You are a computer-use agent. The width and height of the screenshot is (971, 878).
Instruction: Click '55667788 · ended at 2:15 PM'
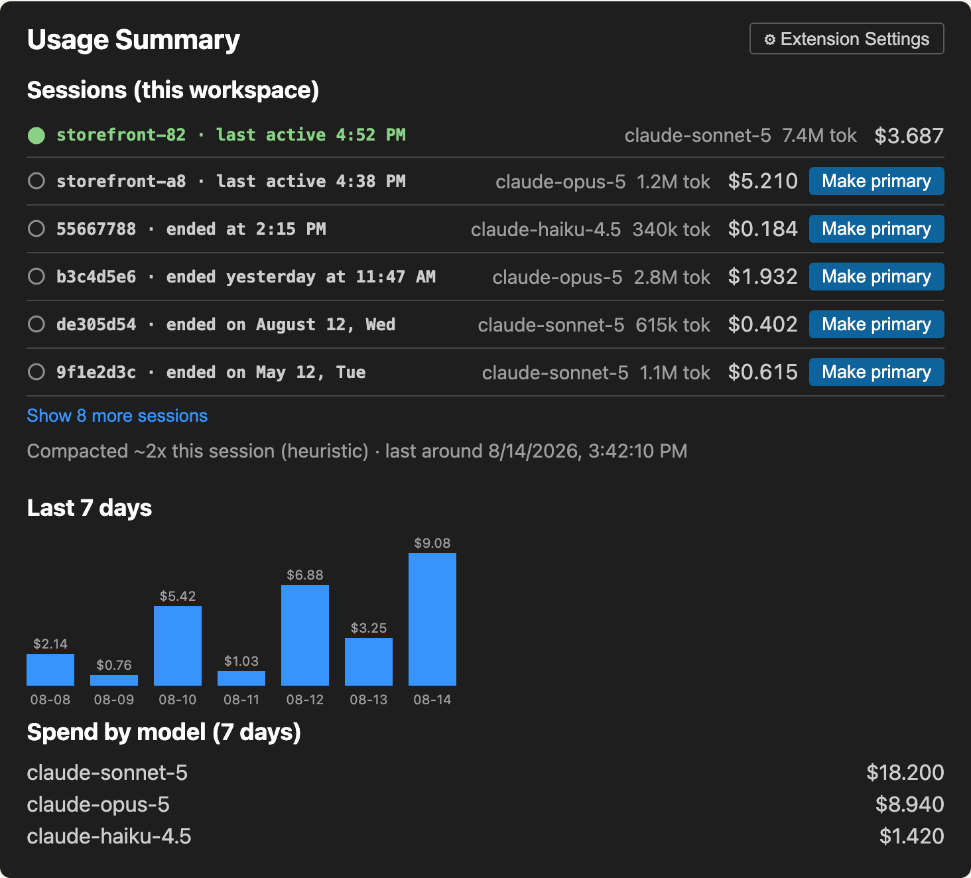point(191,229)
